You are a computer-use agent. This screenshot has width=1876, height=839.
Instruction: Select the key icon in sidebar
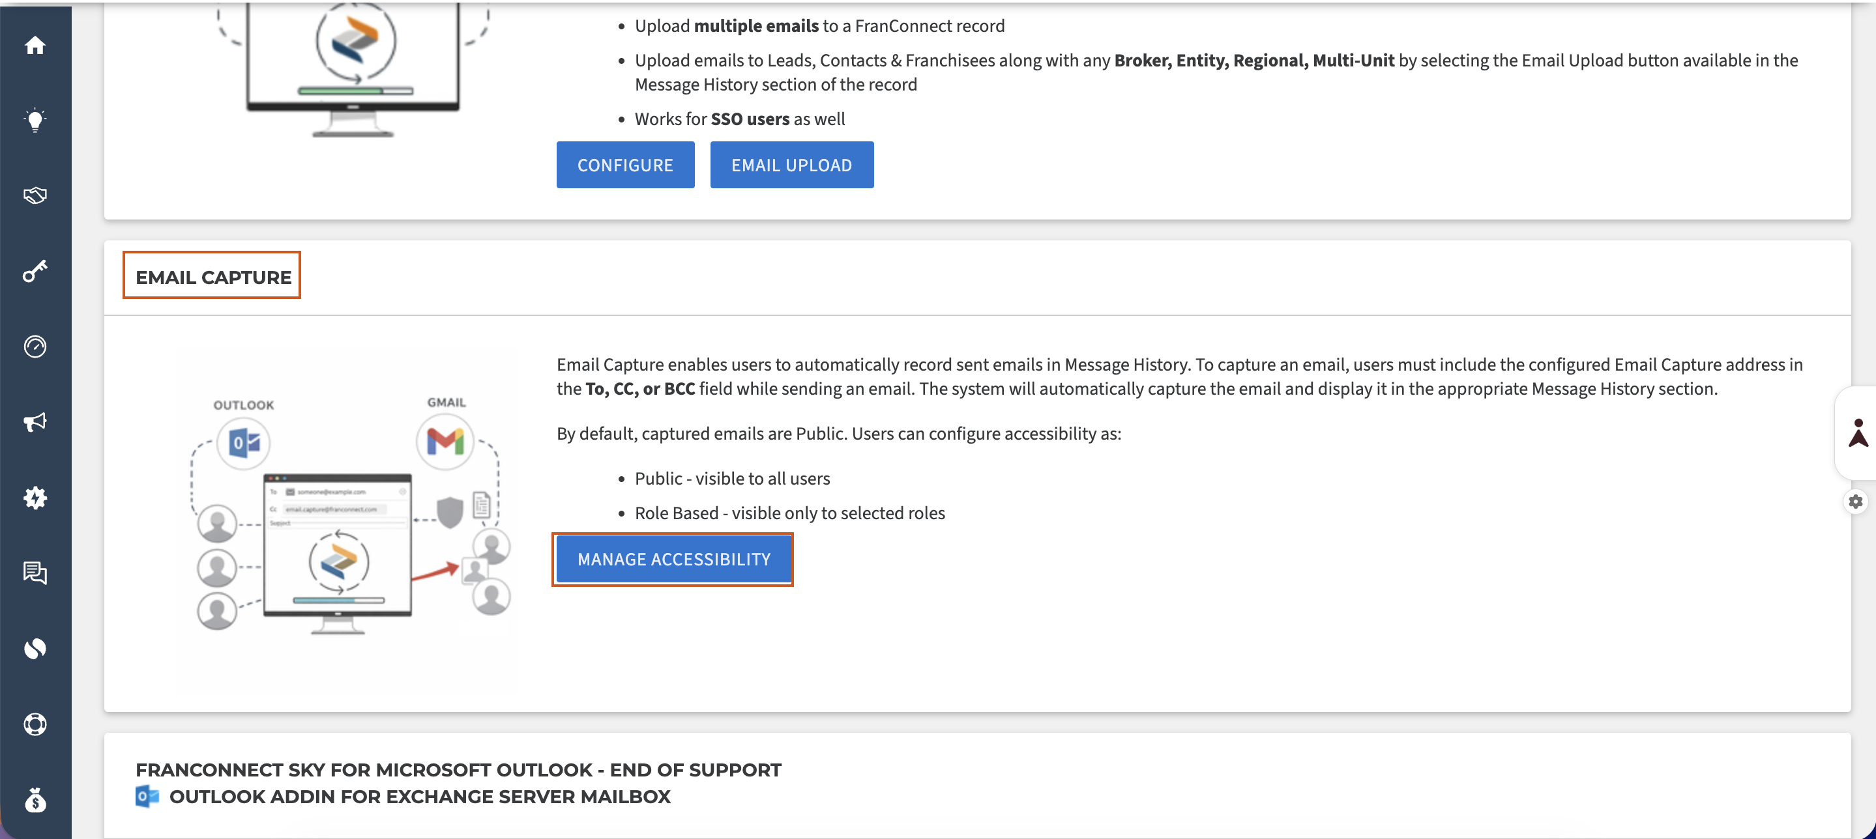[35, 271]
